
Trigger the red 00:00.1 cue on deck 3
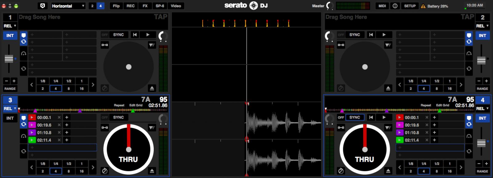(32, 118)
